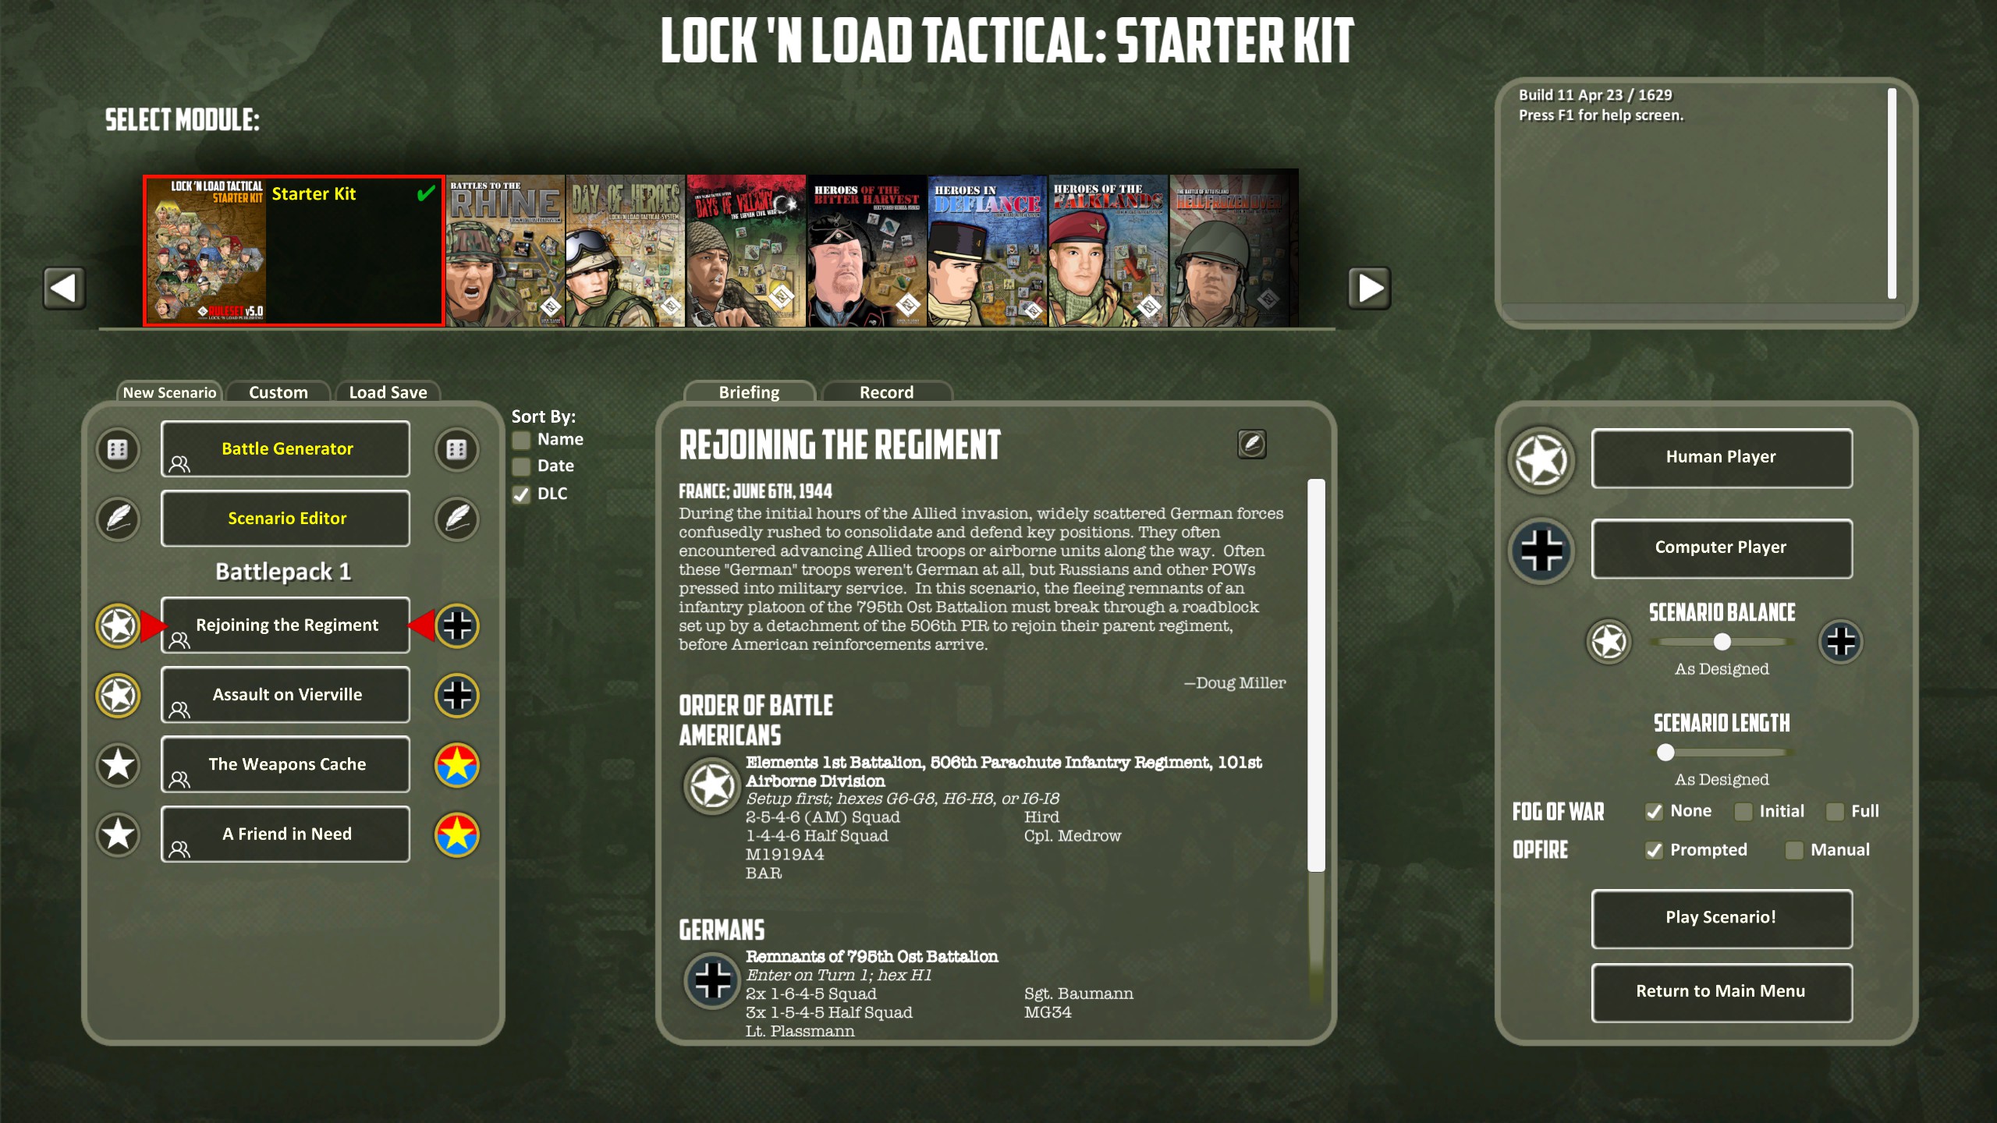Click the Scenario Balance slider handle
Image resolution: width=1997 pixels, height=1123 pixels.
1722,642
